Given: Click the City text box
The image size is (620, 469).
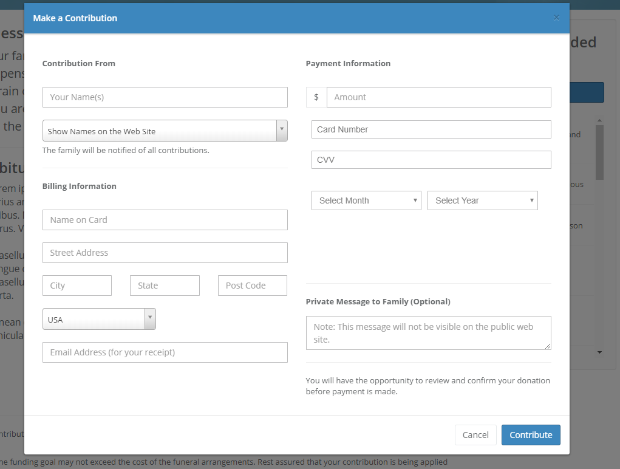Looking at the screenshot, I should (77, 286).
